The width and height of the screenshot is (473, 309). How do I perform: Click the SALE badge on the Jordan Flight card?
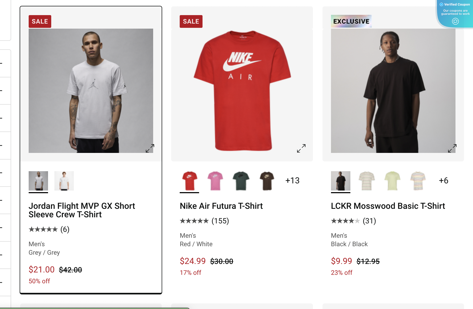[40, 21]
